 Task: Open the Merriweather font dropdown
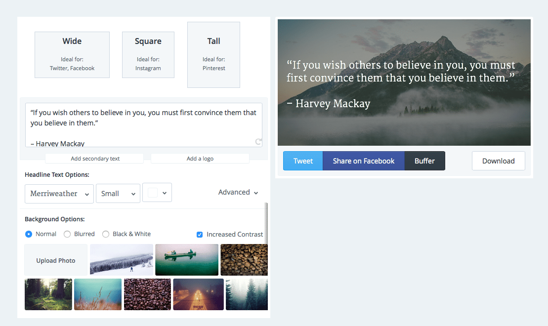point(59,194)
